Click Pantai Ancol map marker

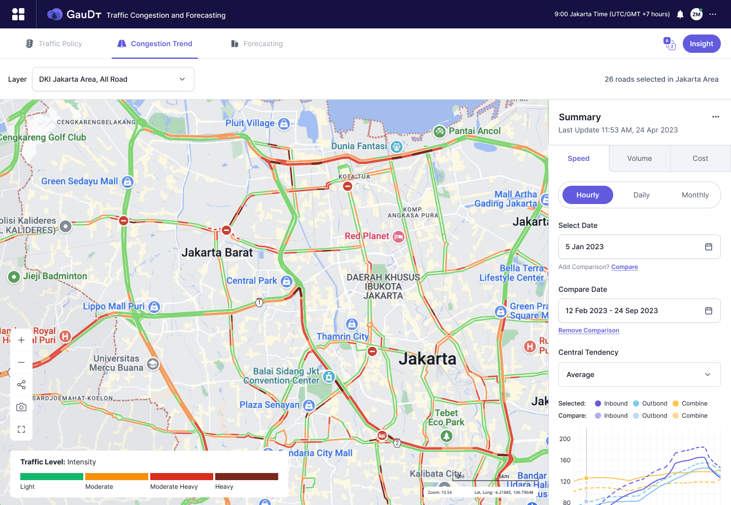(440, 131)
